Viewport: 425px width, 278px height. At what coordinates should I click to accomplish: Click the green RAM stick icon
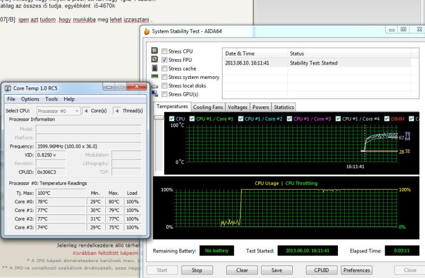pyautogui.click(x=155, y=76)
